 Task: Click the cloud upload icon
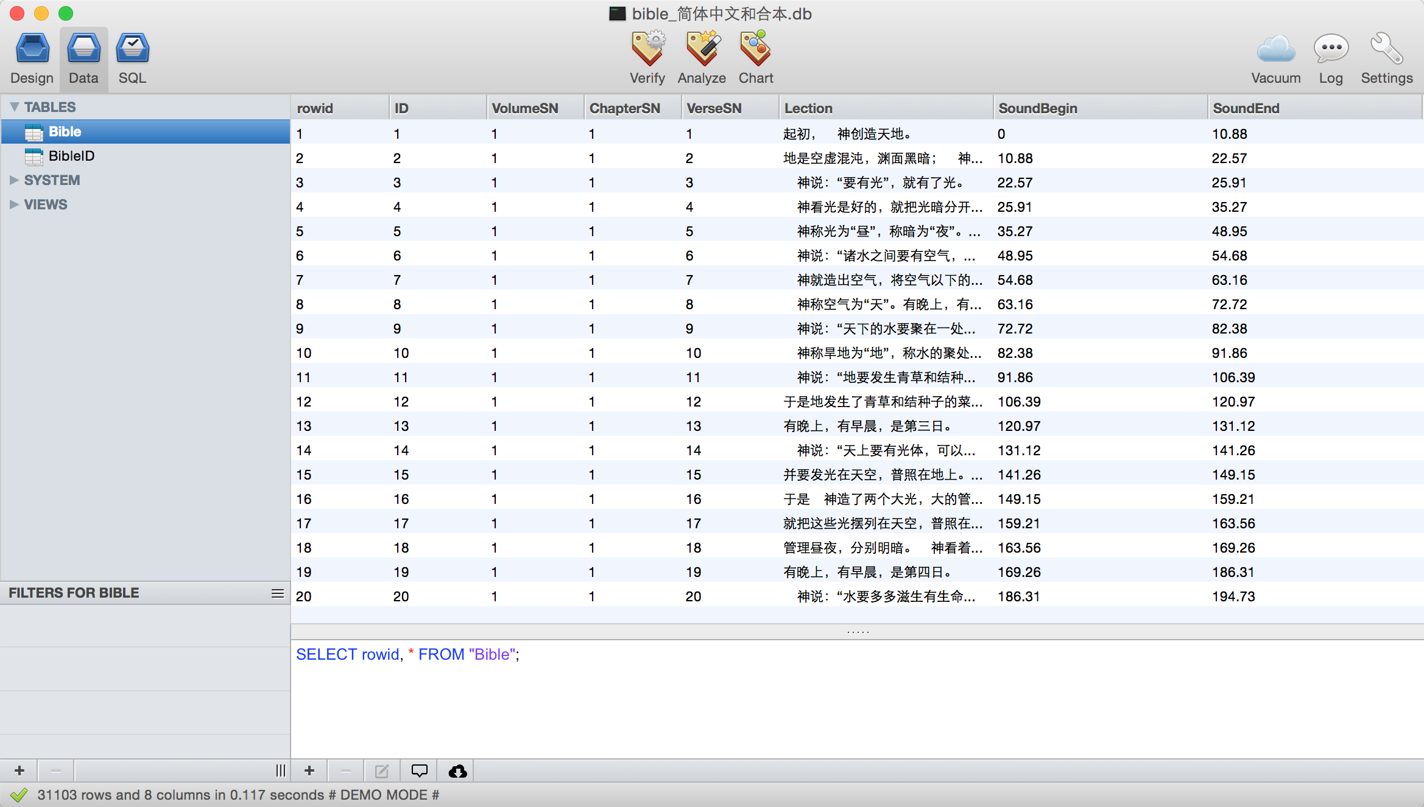[457, 771]
